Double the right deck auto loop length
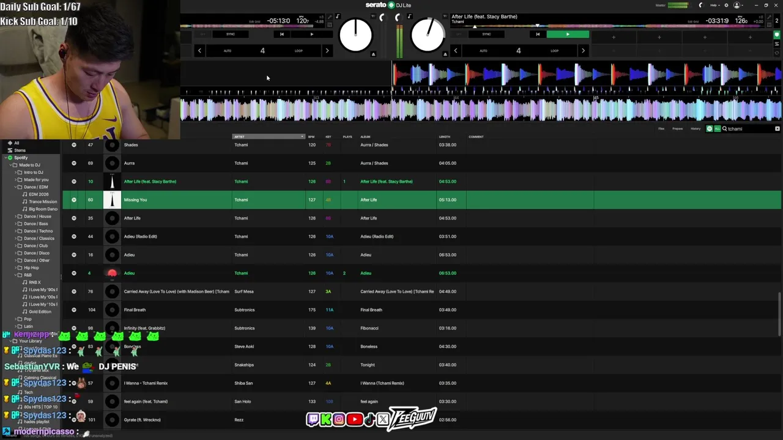783x440 pixels. (x=583, y=51)
